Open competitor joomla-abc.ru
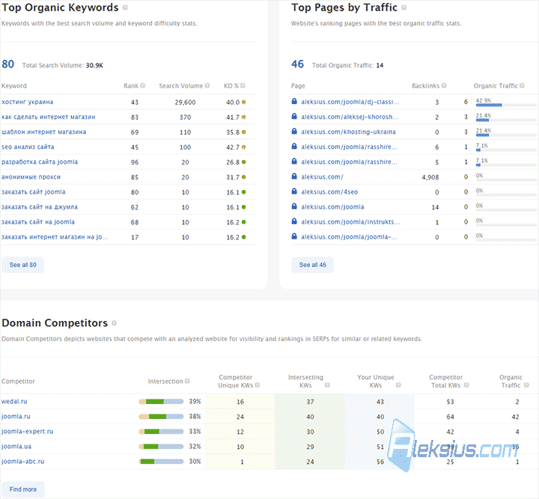Viewport: 539px width, 499px height. [x=22, y=462]
